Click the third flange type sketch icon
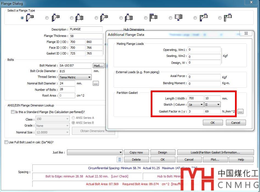This screenshot has width=260, height=192. pyautogui.click(x=79, y=18)
